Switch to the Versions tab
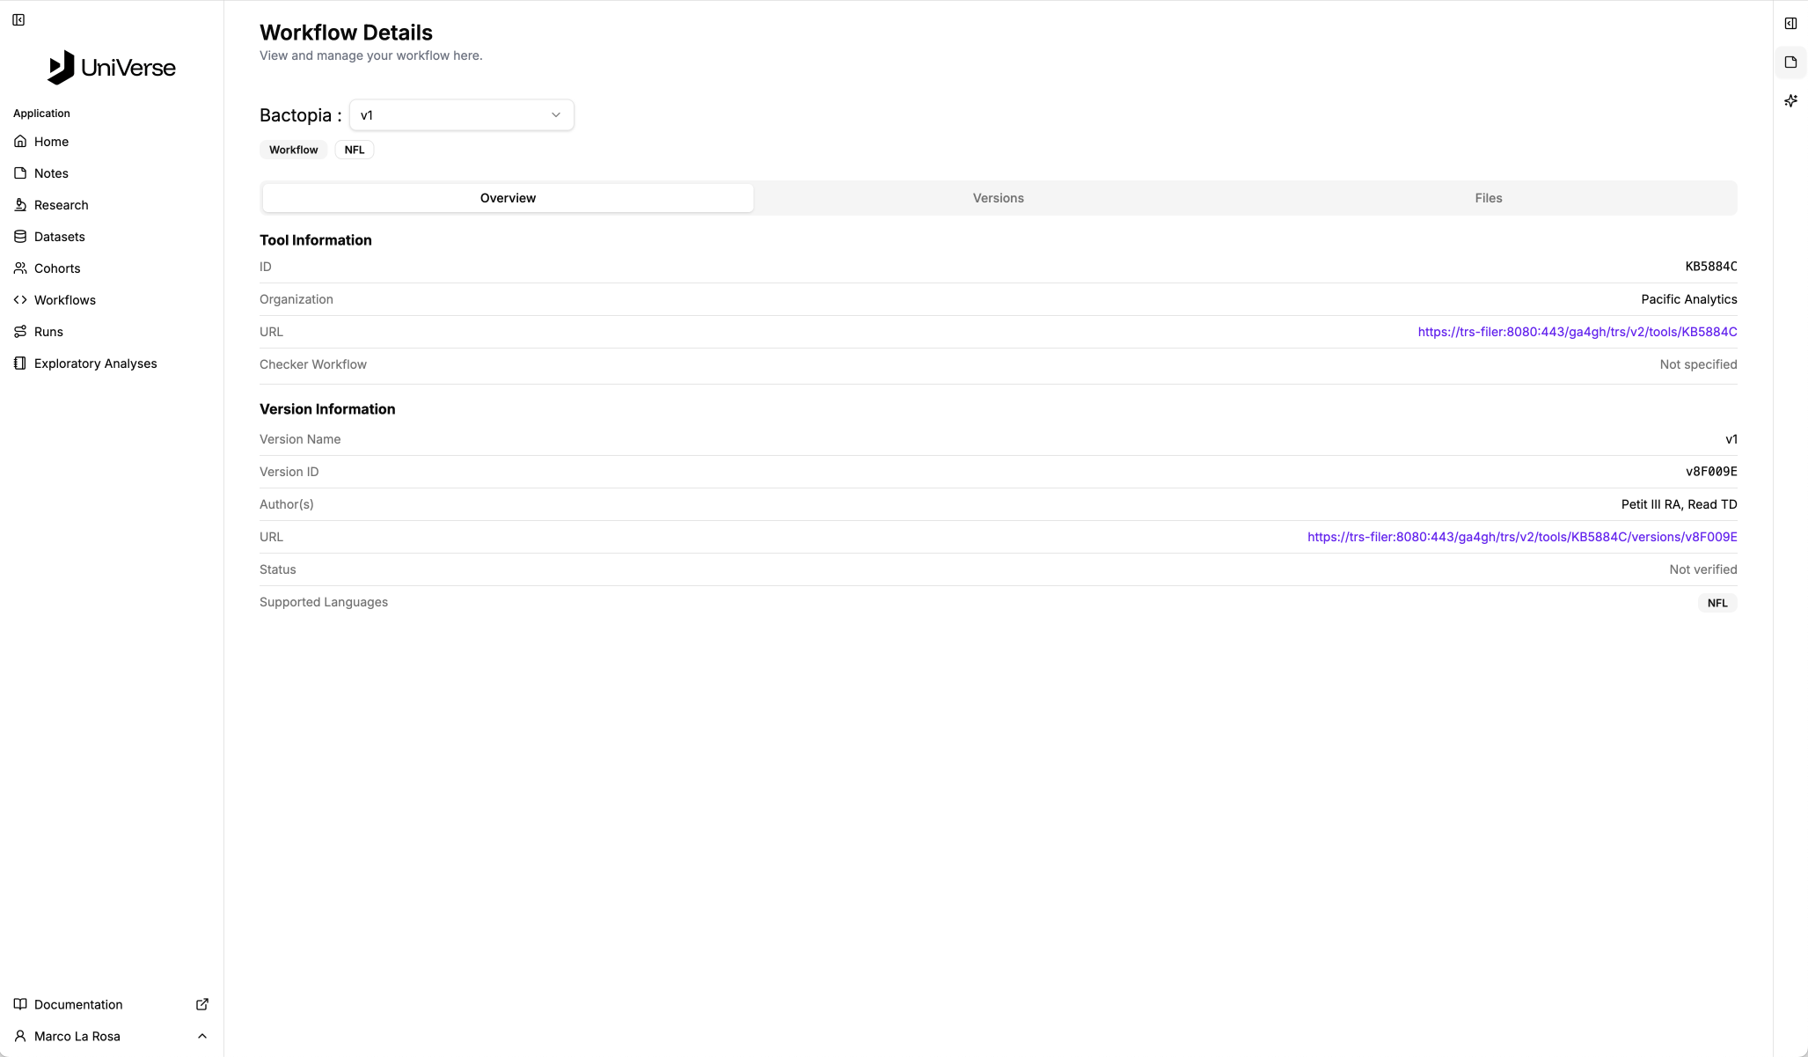The width and height of the screenshot is (1808, 1057). pyautogui.click(x=998, y=198)
